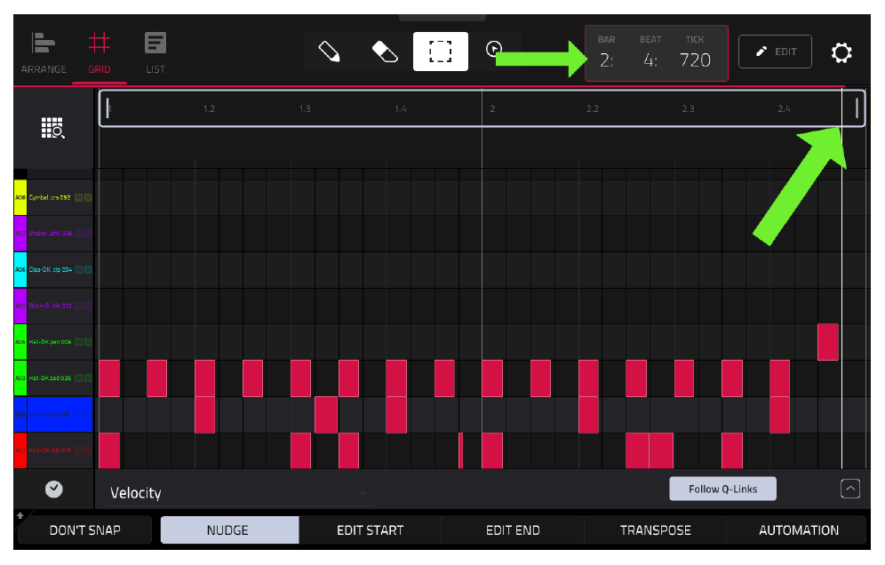Image resolution: width=885 pixels, height=565 pixels.
Task: Select the Clap-DK pad name row
Action: (51, 269)
